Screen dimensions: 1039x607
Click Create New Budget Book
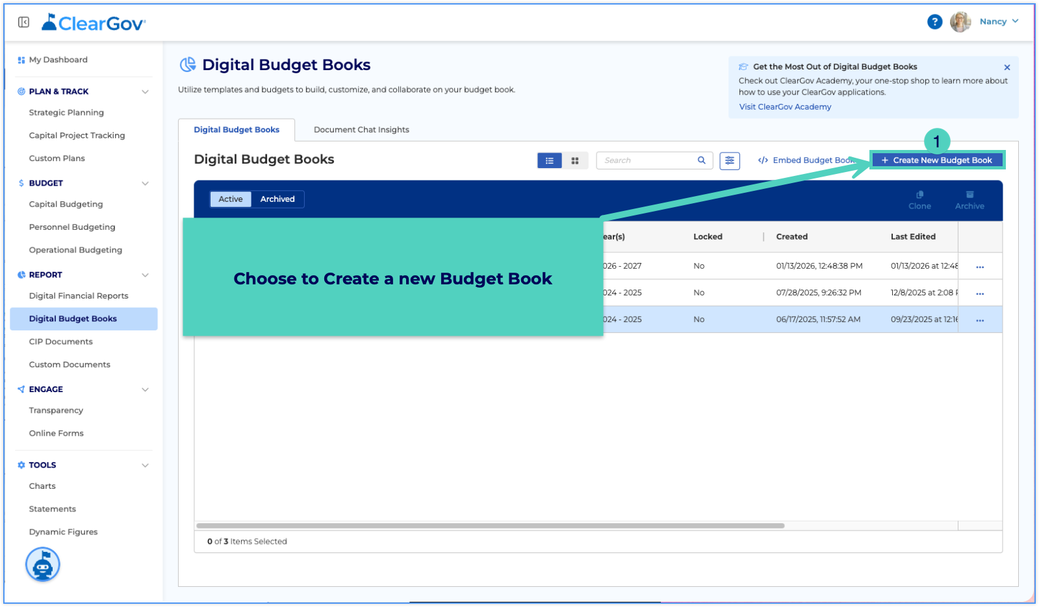[x=937, y=160]
